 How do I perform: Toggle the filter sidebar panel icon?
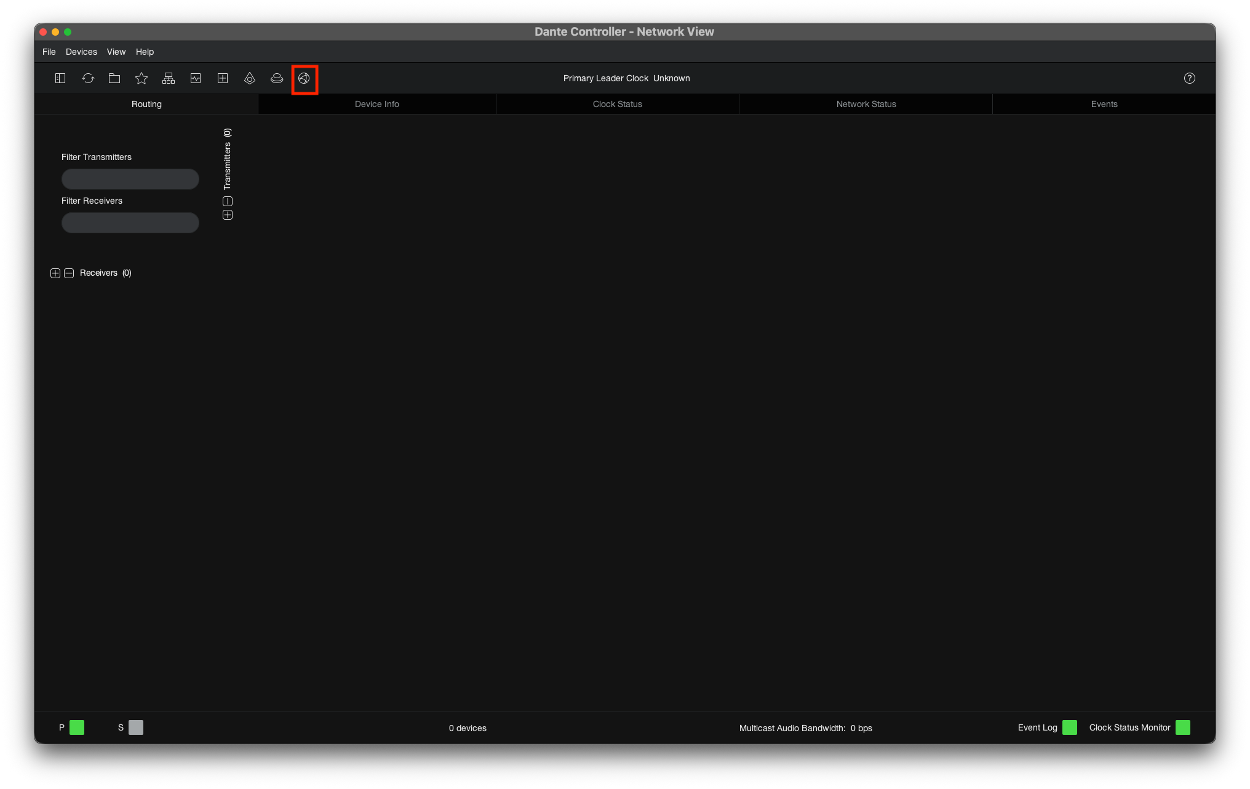pos(60,78)
